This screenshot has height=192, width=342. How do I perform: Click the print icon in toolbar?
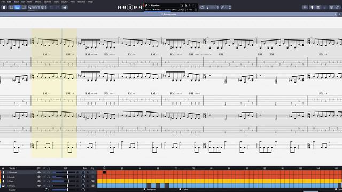tap(64, 7)
